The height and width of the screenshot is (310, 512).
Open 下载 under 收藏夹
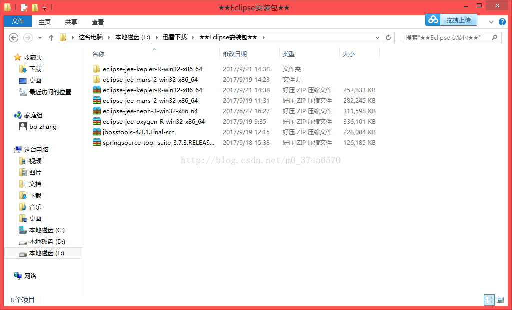pyautogui.click(x=35, y=69)
